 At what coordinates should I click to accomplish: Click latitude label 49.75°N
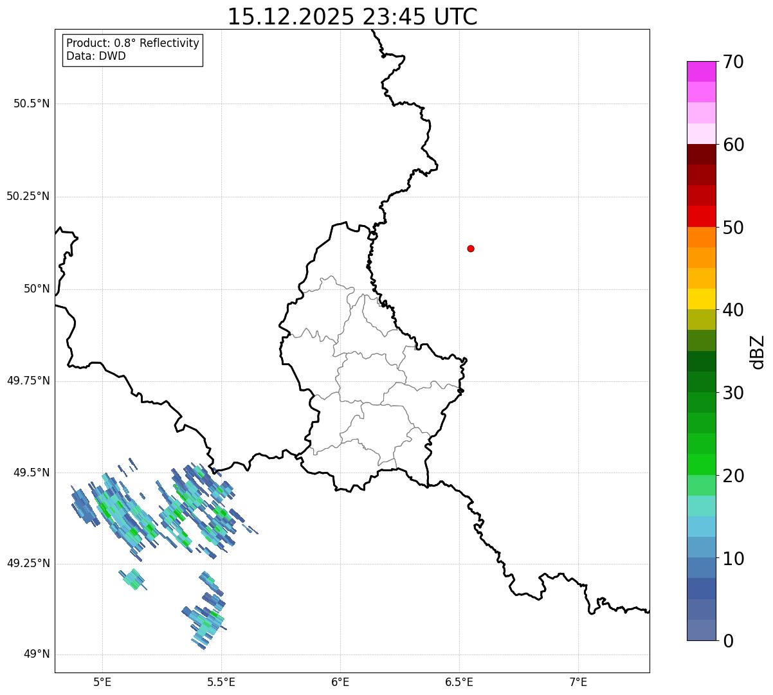28,381
